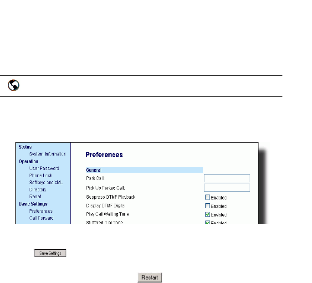The width and height of the screenshot is (312, 283).
Task: Open the Directory page
Action: 38,190
